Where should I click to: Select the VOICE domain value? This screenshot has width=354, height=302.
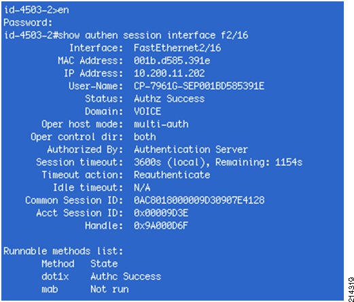[147, 112]
